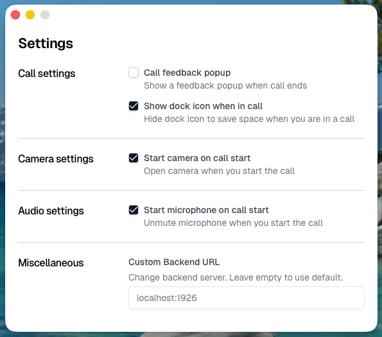This screenshot has height=337, width=382.
Task: Click the 'Call settings' section title
Action: [47, 74]
